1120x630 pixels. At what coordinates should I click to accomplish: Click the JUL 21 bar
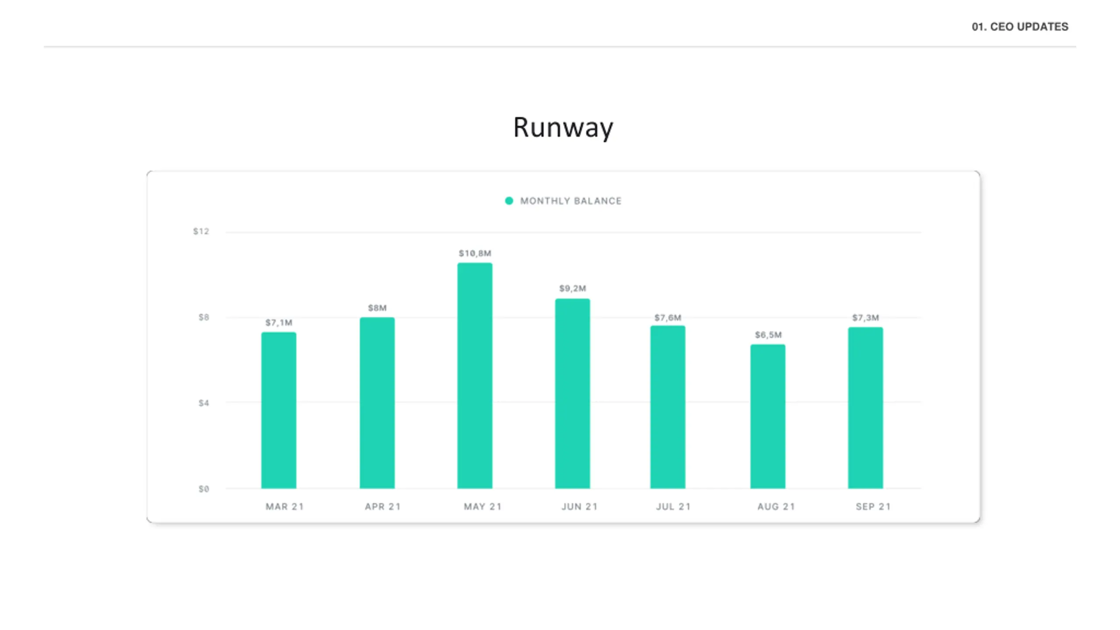pos(668,407)
